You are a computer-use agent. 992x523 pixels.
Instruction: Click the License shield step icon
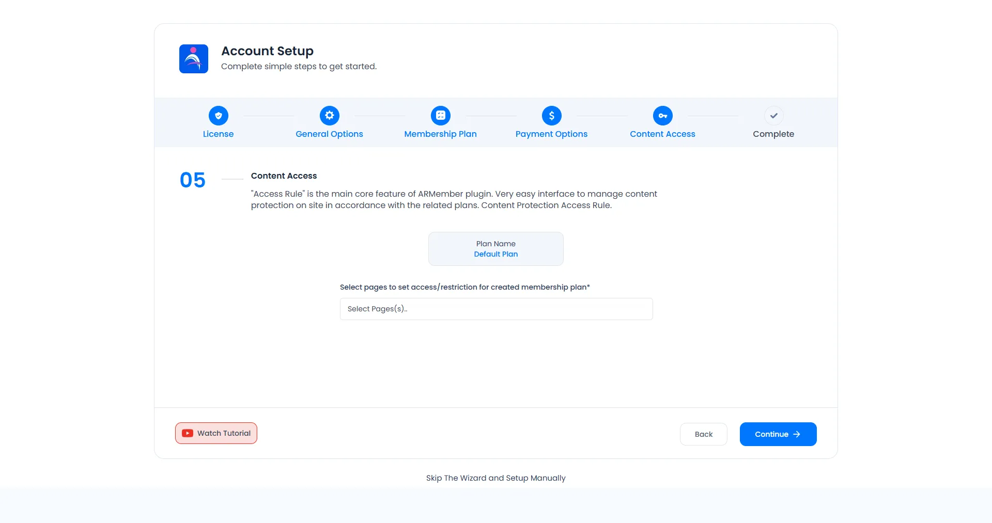tap(218, 116)
